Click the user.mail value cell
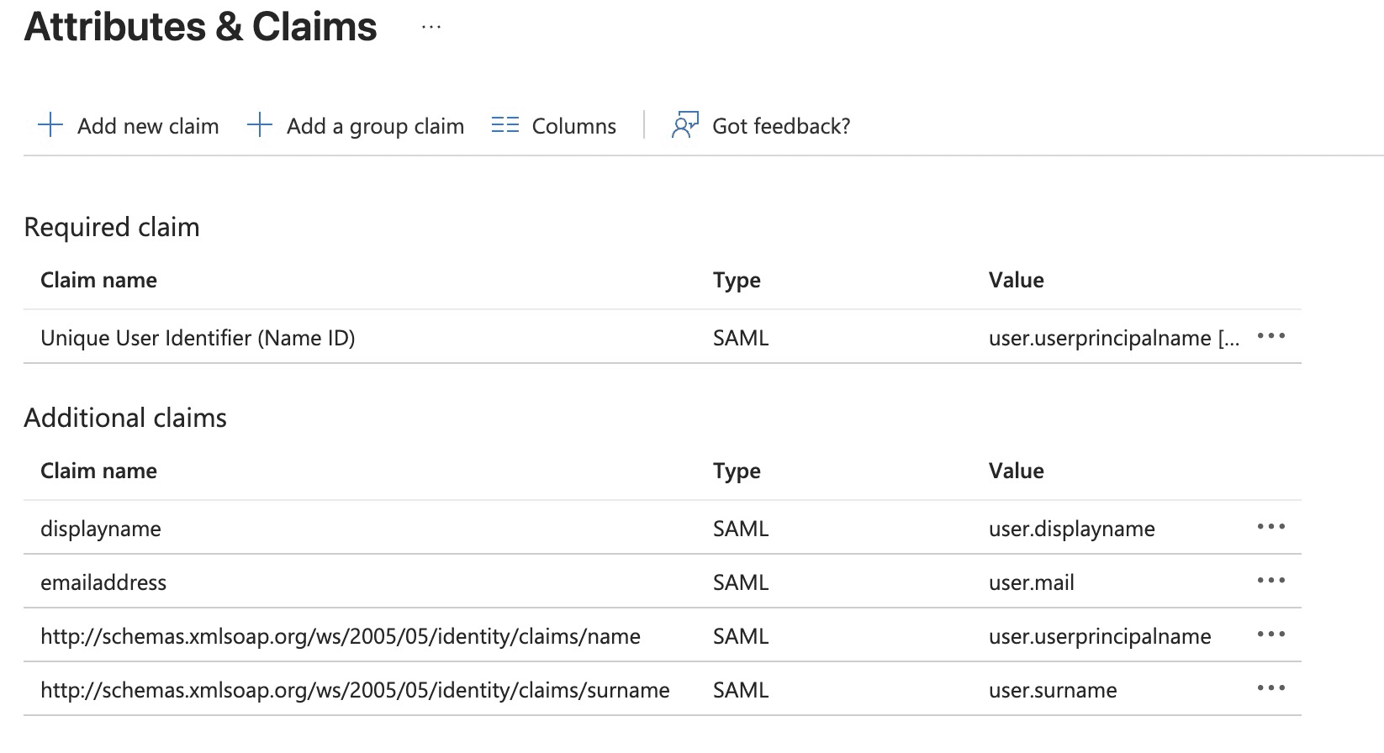 1032,582
